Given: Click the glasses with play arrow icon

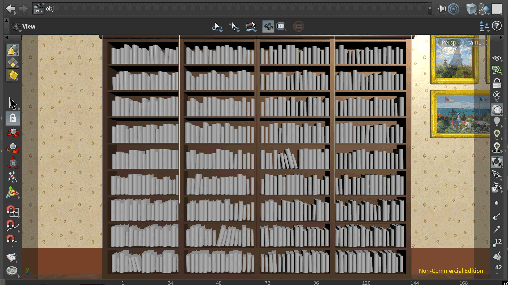Looking at the screenshot, I should pyautogui.click(x=496, y=187).
